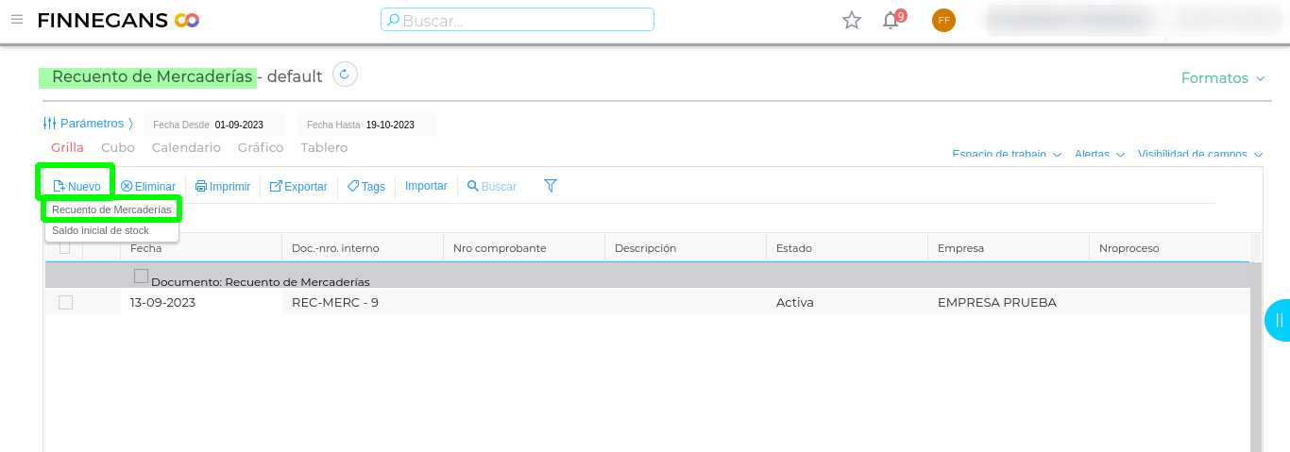1290x452 pixels.
Task: Refresh the Recuento de Mercaderías view
Action: coord(345,75)
